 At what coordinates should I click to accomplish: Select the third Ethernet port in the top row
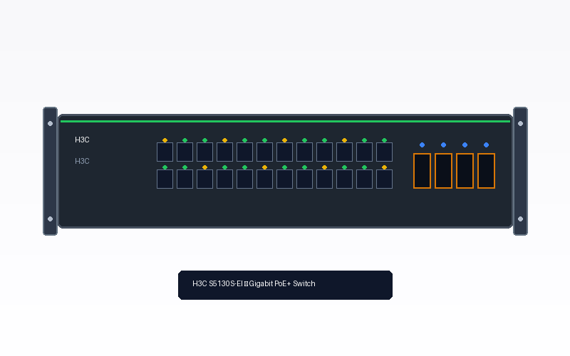click(204, 152)
